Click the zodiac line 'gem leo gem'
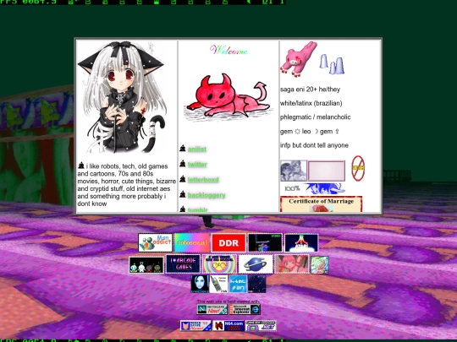This screenshot has height=342, width=457. click(x=310, y=132)
